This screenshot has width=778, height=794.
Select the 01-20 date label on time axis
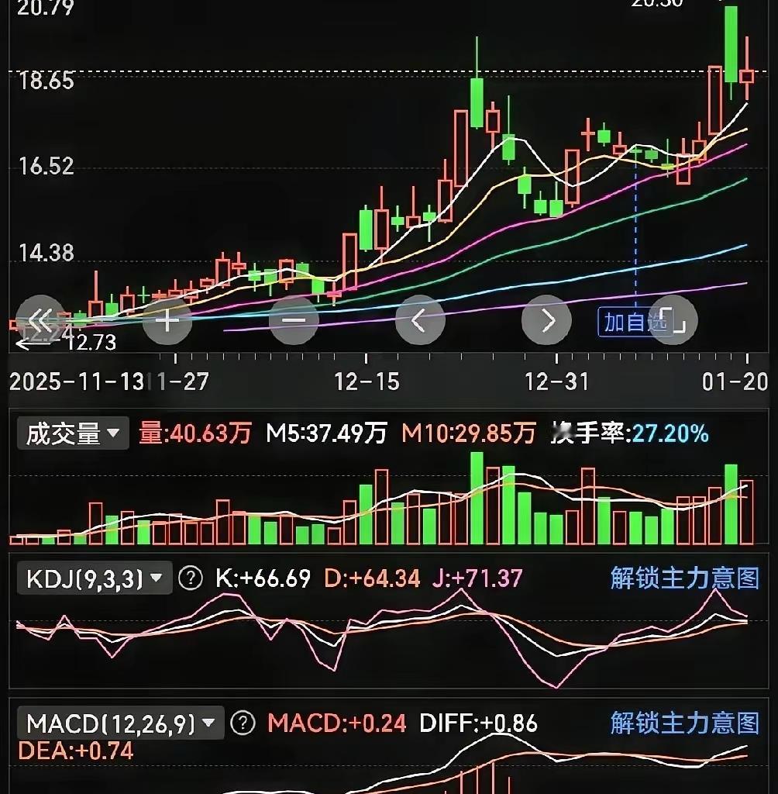(x=735, y=381)
